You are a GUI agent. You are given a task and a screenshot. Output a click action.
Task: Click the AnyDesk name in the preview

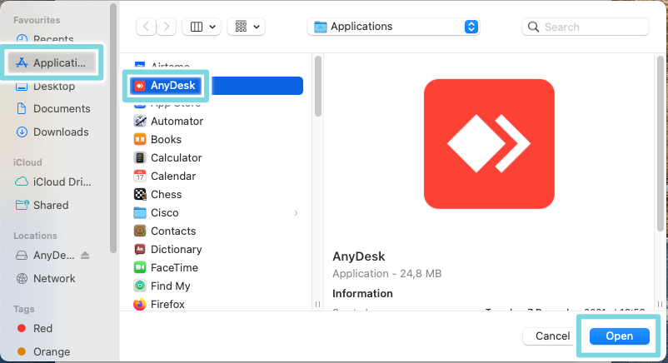click(359, 256)
